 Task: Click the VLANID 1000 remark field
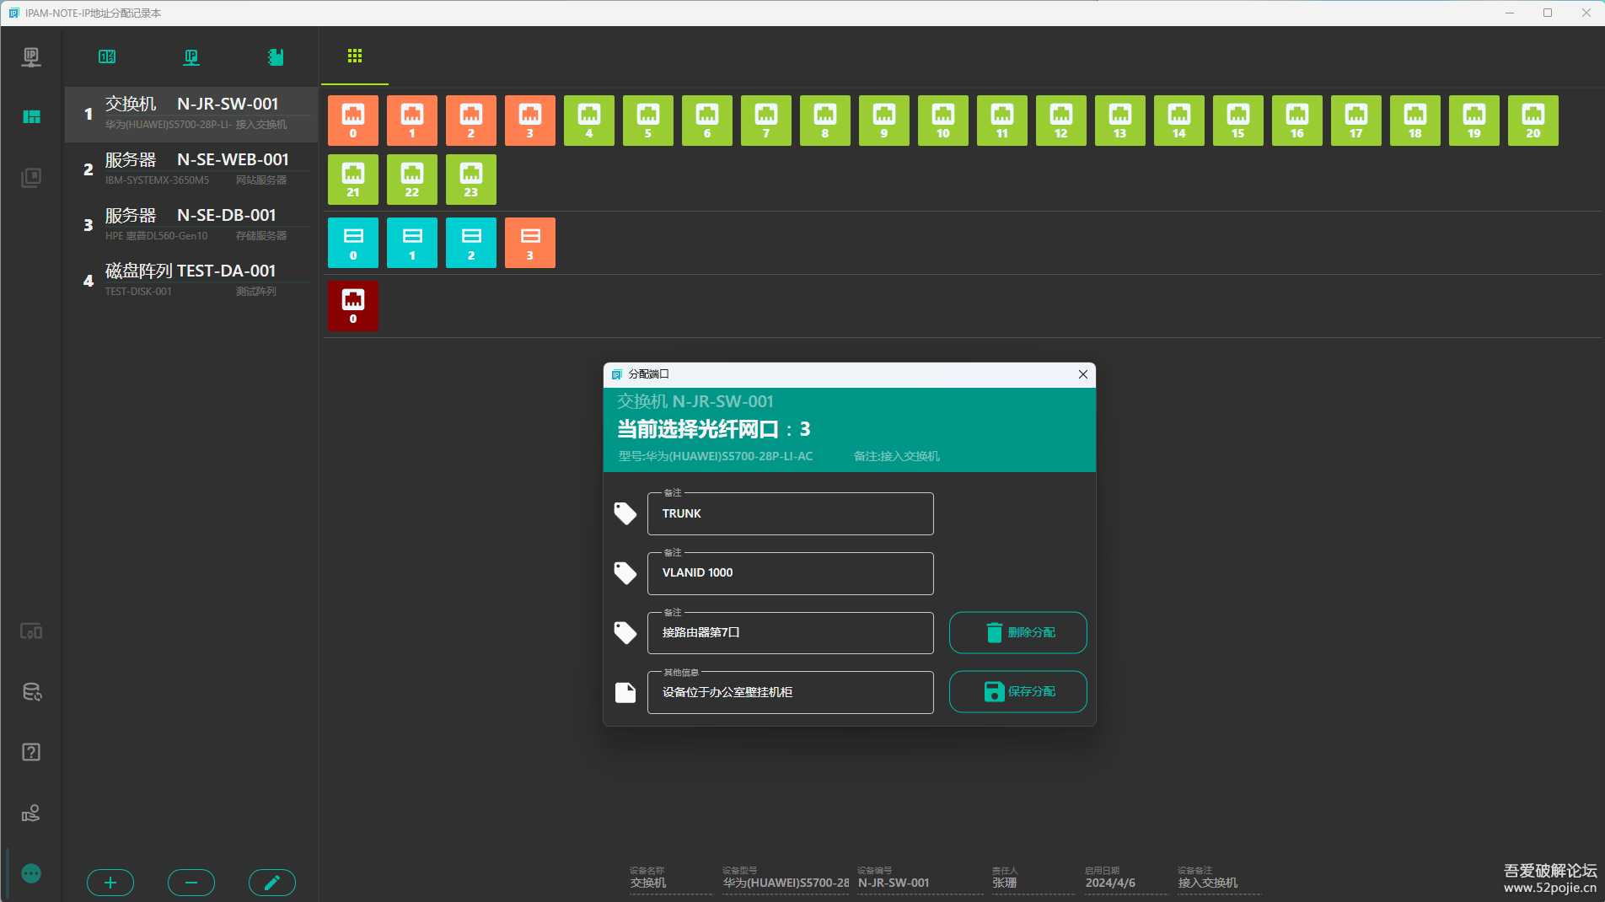(791, 573)
